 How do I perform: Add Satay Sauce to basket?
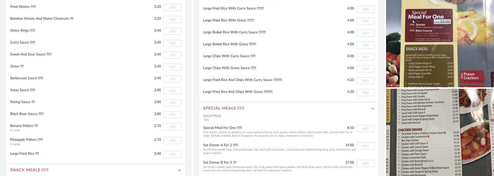(x=172, y=91)
